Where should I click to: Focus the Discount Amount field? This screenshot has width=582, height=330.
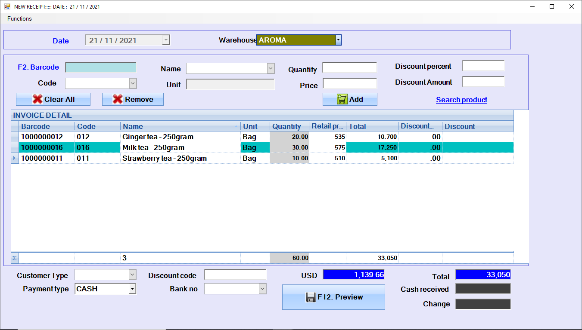click(483, 82)
